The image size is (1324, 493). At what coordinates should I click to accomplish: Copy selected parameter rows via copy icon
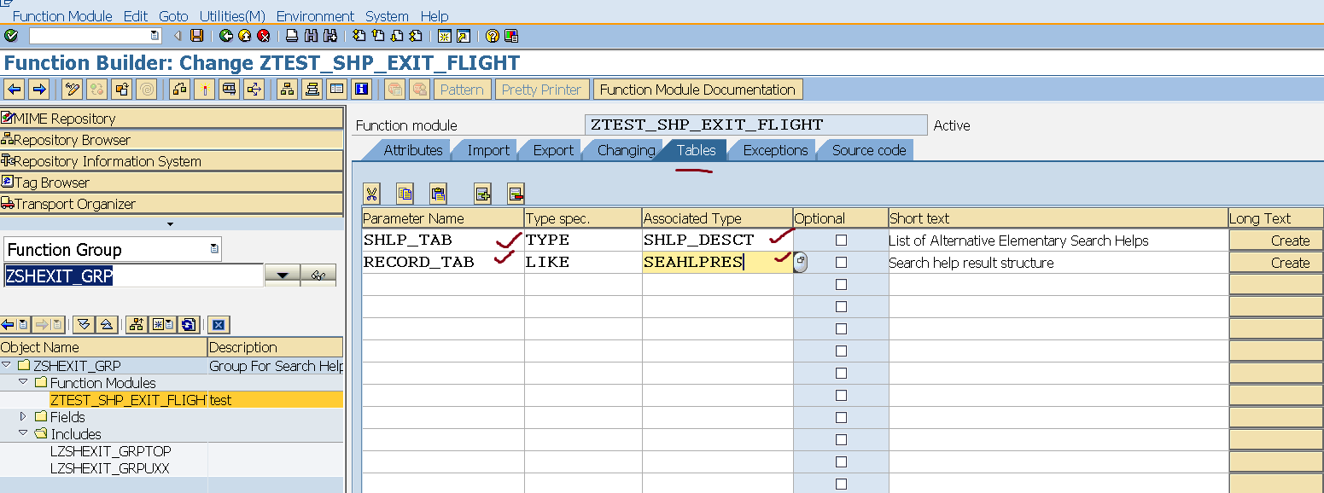(x=405, y=194)
